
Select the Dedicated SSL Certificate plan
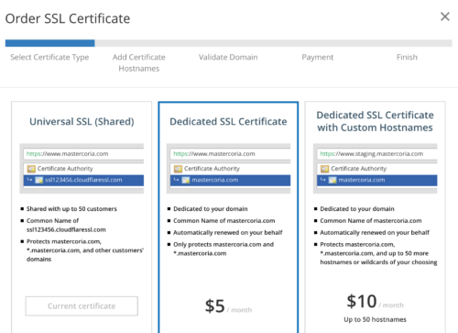coord(228,121)
